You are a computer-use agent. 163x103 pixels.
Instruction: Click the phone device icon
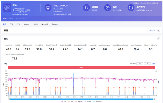coord(48,8)
